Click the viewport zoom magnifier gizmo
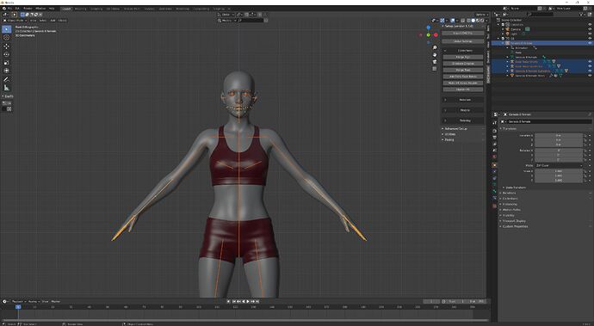The width and height of the screenshot is (594, 326). coord(435,47)
